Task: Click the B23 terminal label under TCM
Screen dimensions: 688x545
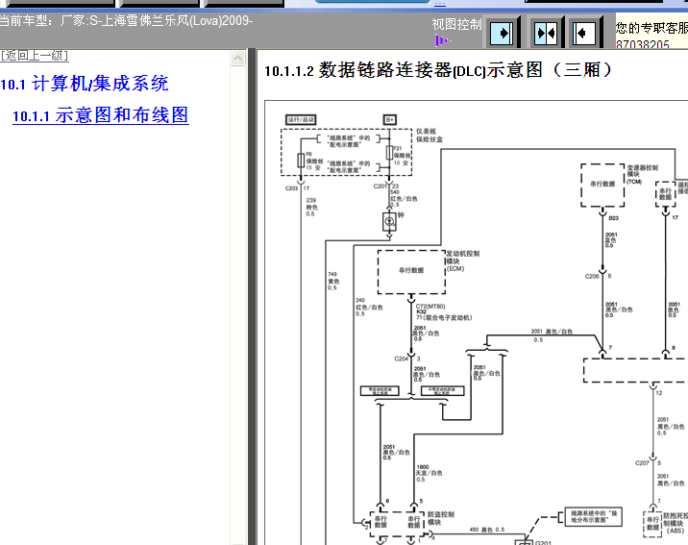Action: click(x=613, y=218)
